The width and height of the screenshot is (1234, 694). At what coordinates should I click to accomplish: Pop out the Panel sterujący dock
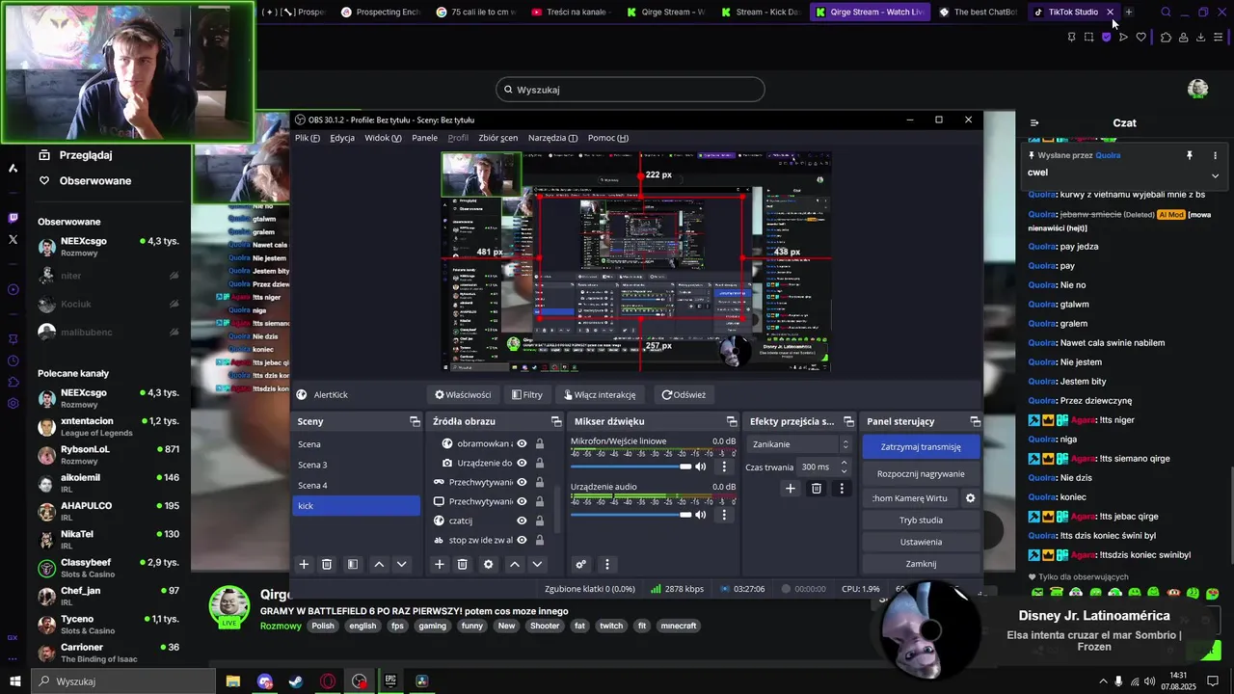coord(975,421)
